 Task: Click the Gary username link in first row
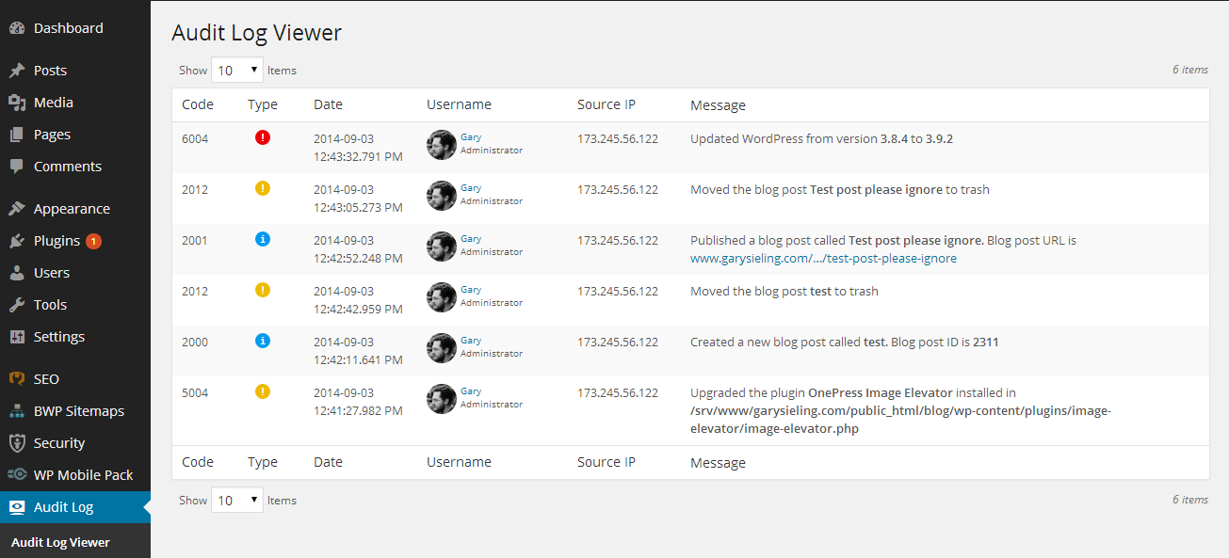471,137
